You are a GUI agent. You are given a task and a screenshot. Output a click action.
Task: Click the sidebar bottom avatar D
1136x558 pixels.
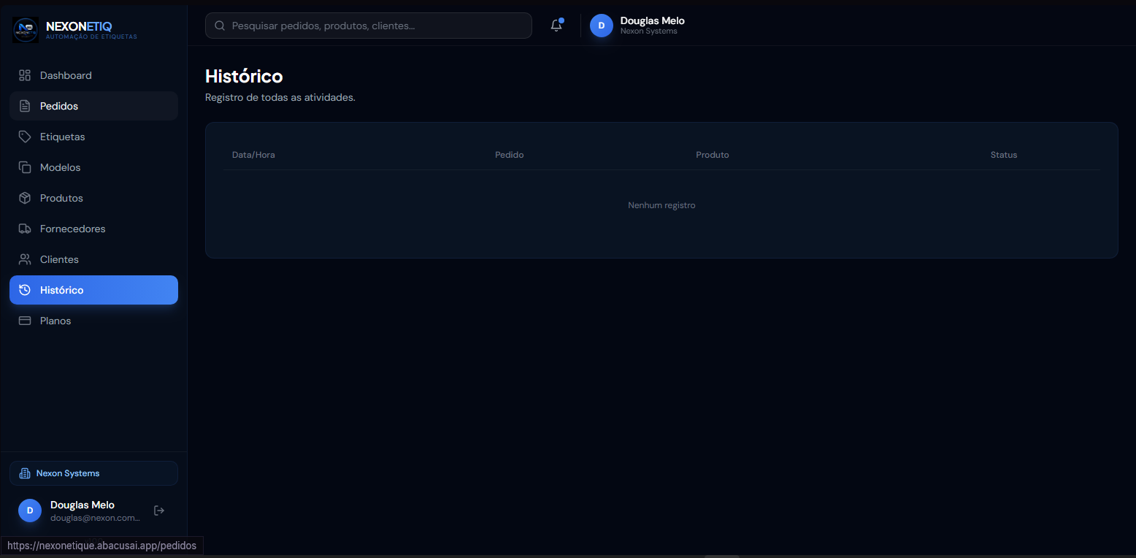click(x=30, y=511)
